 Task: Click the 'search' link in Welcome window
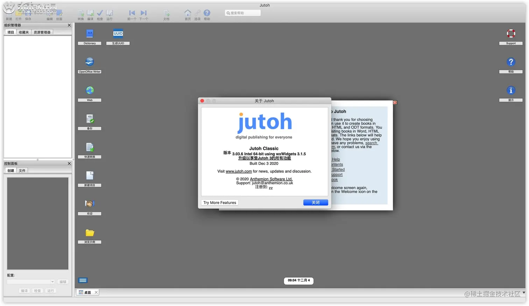tap(371, 143)
